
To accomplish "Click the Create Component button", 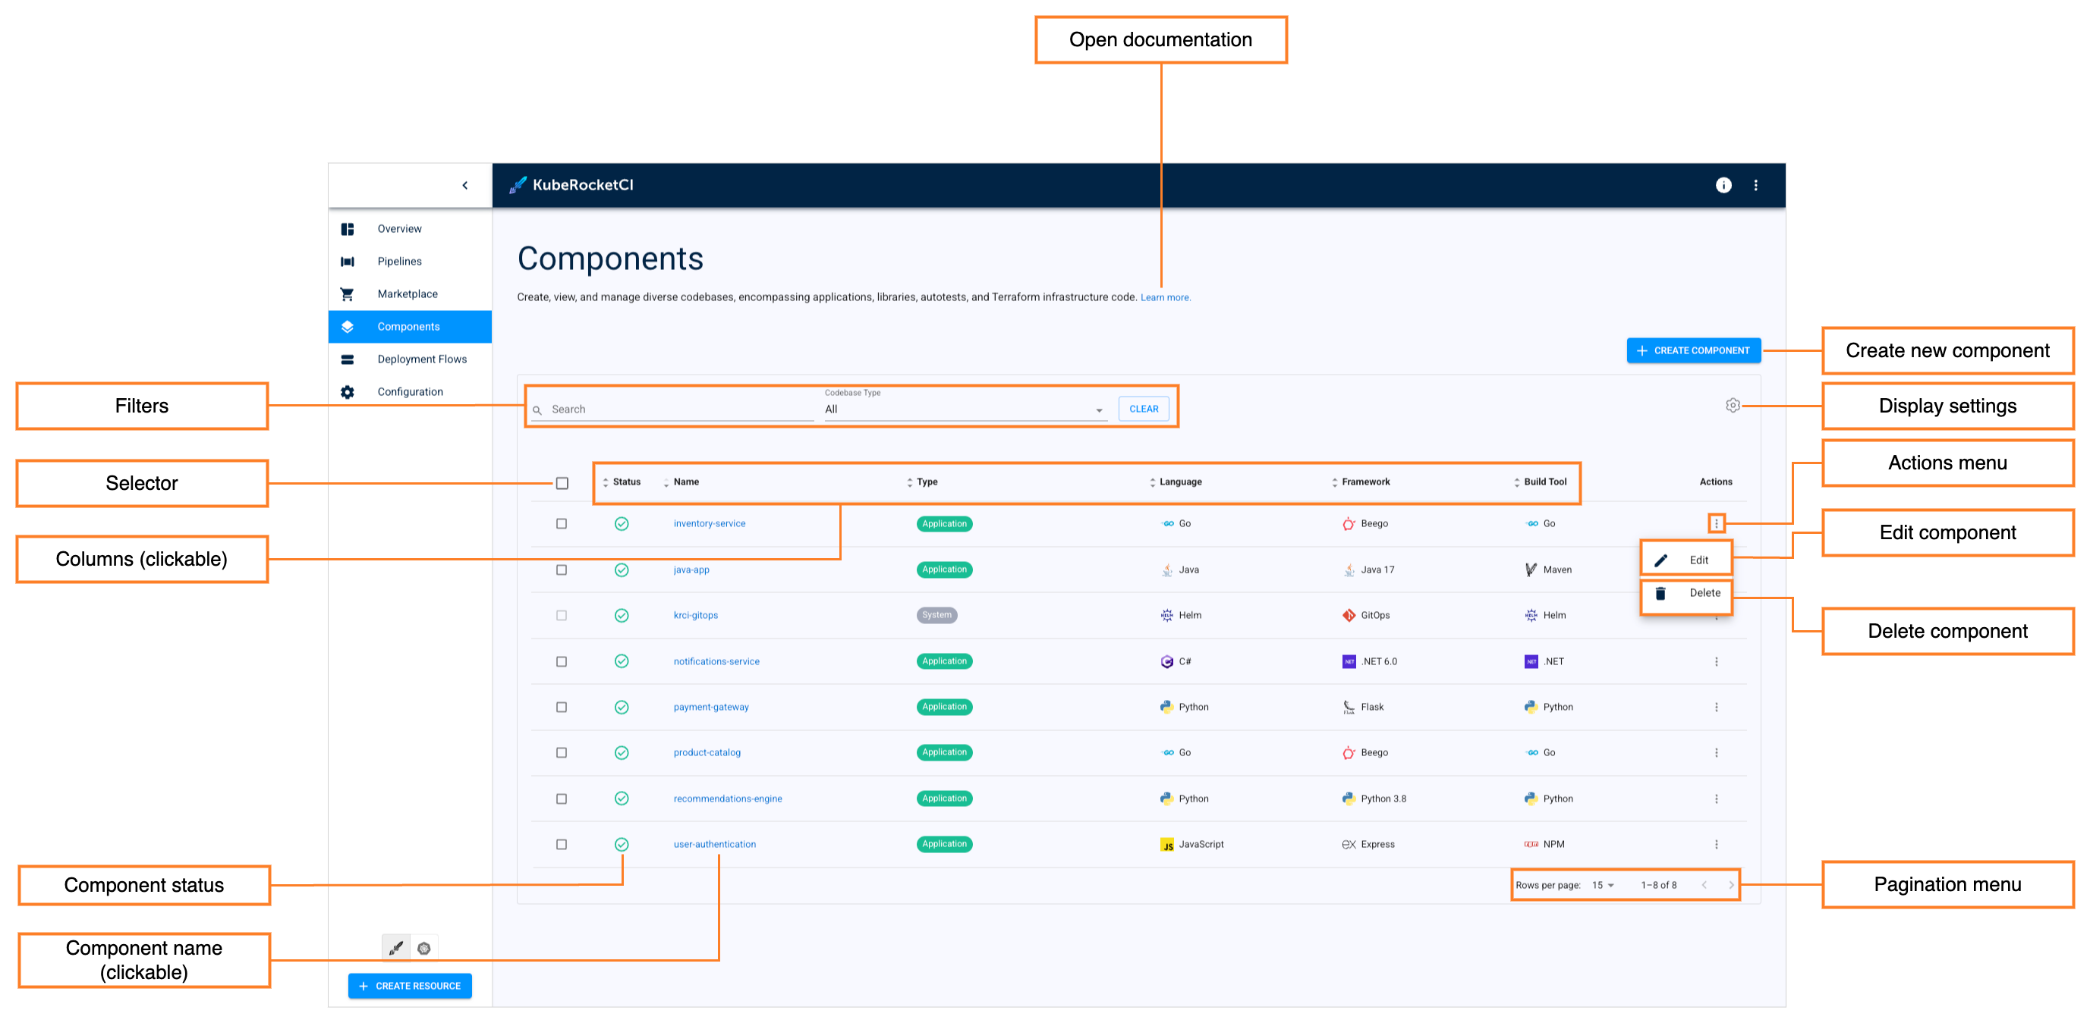I will (1693, 350).
